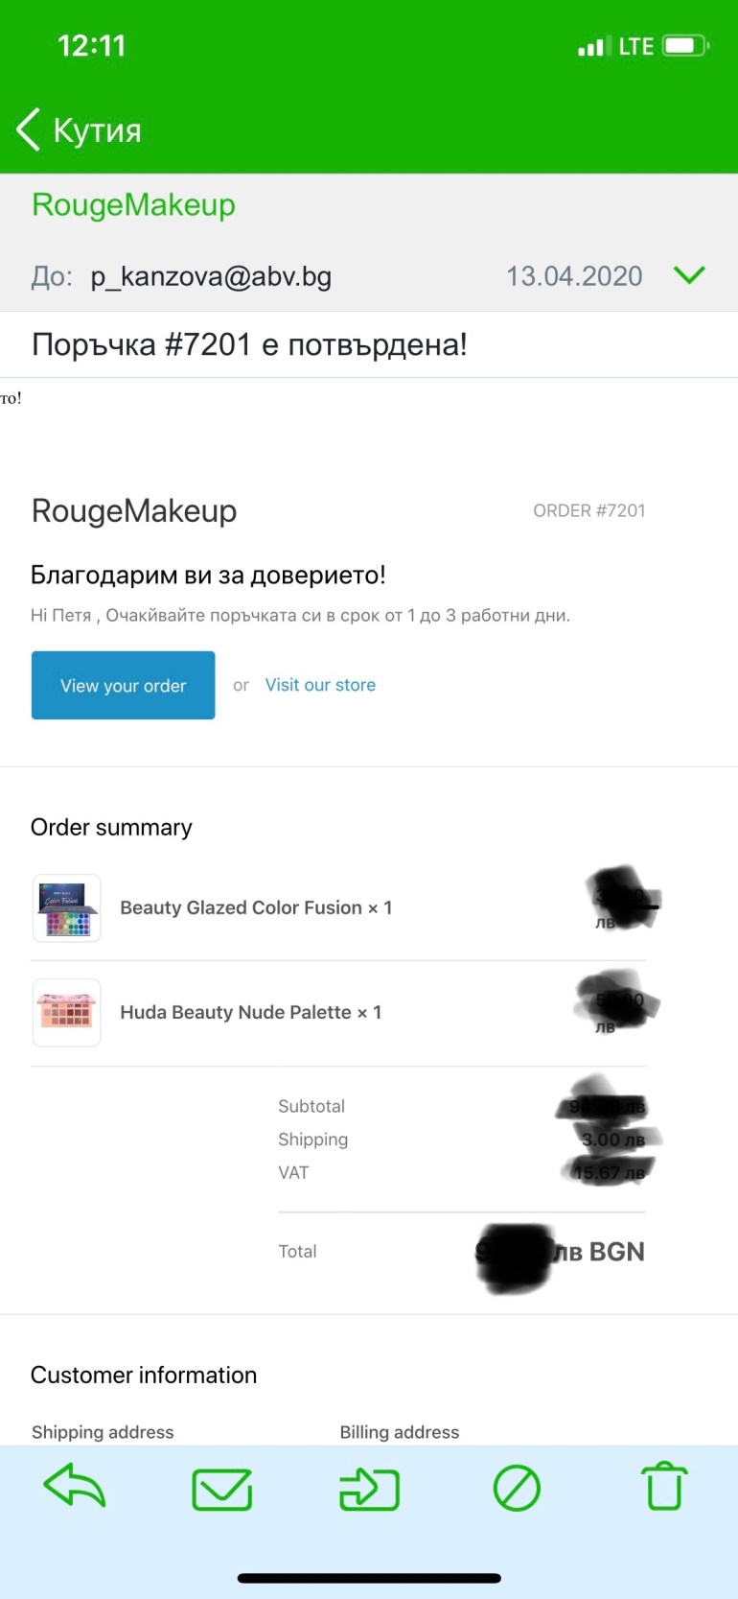Tap recipient address p_kanzova@abv.bg
738x1599 pixels.
coord(211,276)
